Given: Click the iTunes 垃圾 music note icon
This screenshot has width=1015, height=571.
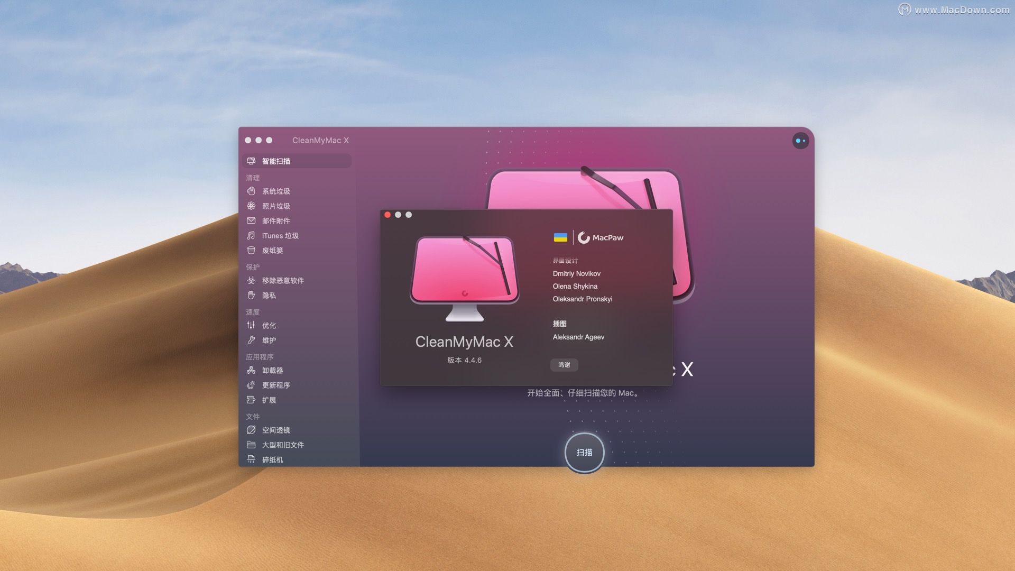Looking at the screenshot, I should pos(251,235).
